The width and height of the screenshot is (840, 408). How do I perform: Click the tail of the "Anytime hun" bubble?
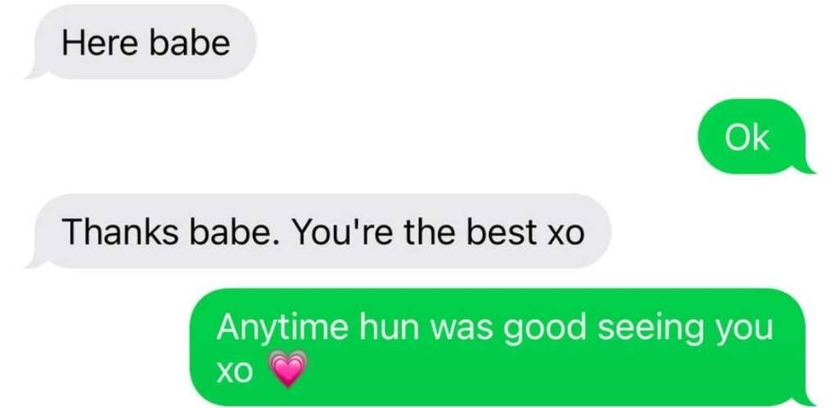pos(804,399)
